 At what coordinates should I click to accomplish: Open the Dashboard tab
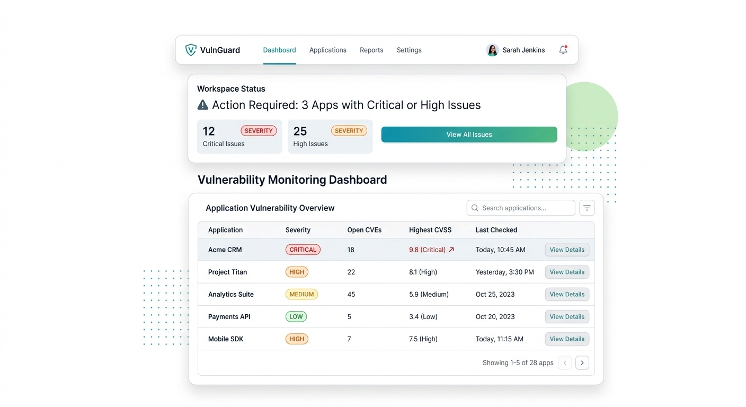click(279, 50)
